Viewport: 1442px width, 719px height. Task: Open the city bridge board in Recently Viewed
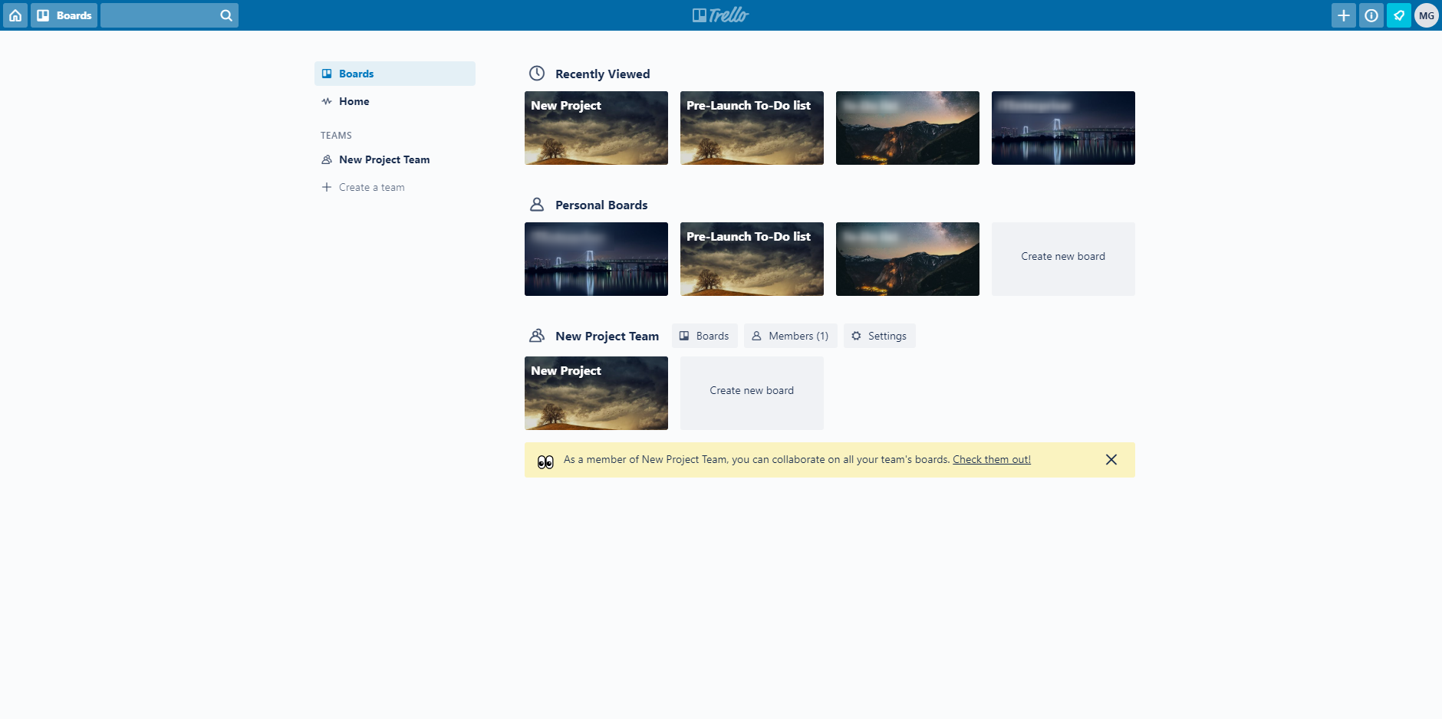1063,128
